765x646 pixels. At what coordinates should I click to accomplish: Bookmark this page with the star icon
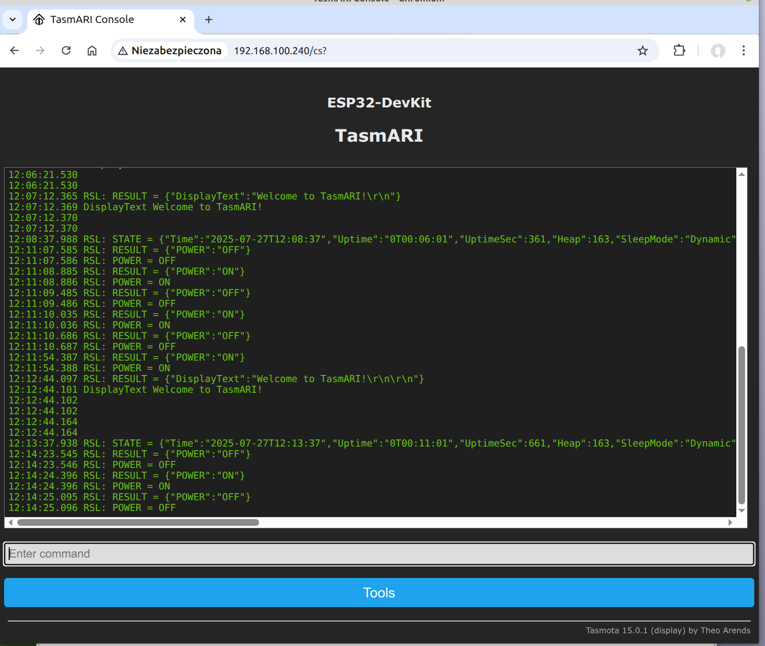642,51
